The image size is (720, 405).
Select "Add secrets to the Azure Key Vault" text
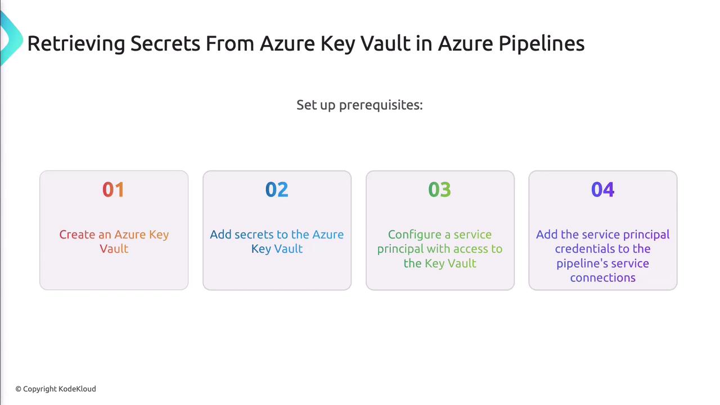(277, 241)
